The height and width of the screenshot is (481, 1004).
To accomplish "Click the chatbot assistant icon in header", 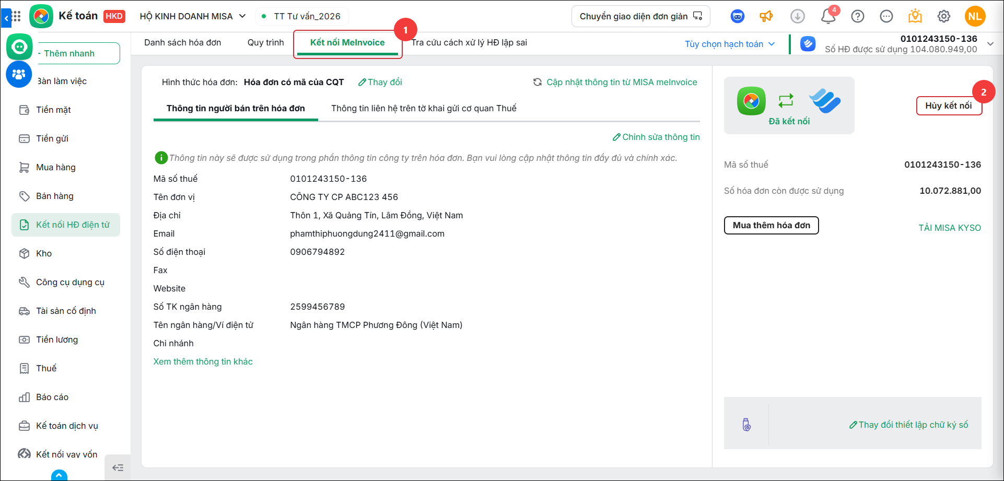I will (738, 16).
